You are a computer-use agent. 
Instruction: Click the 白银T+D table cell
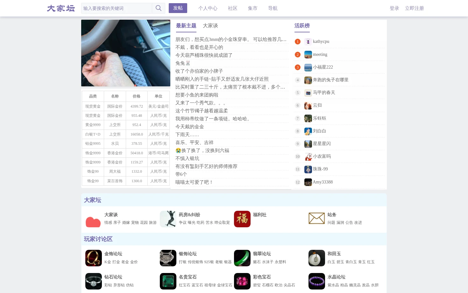93,135
